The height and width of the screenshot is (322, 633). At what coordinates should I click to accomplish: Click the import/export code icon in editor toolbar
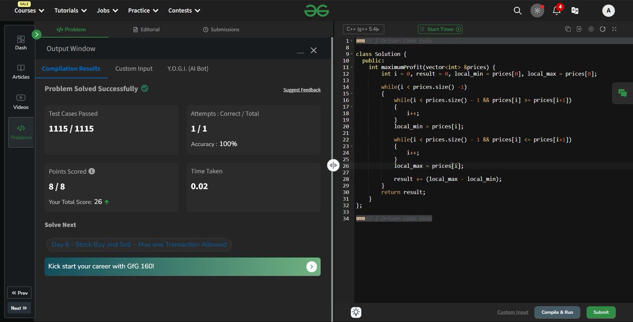click(x=579, y=29)
